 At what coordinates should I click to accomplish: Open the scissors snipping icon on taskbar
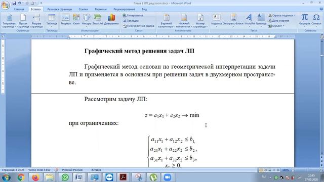[x=138, y=177]
